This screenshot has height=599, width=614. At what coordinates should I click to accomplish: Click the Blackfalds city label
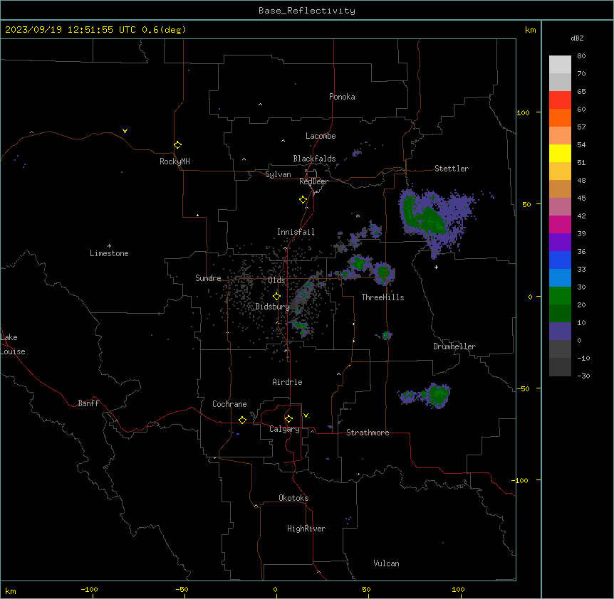pos(314,159)
